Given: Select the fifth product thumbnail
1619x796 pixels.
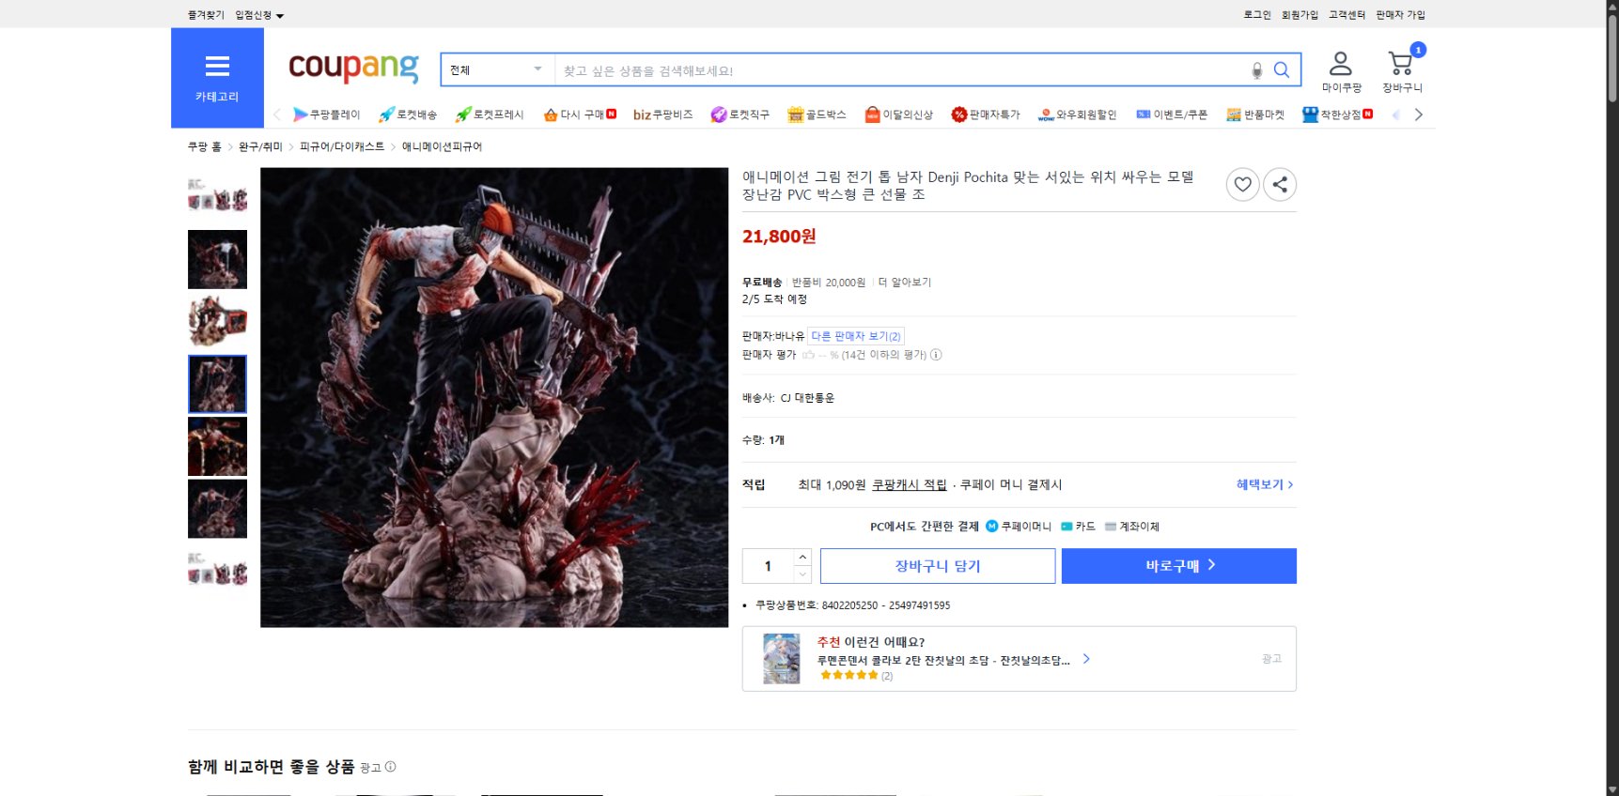Looking at the screenshot, I should [217, 446].
